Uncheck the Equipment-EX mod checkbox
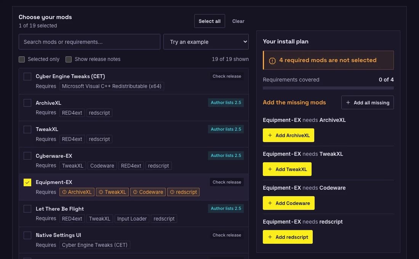The image size is (419, 259). tap(27, 182)
